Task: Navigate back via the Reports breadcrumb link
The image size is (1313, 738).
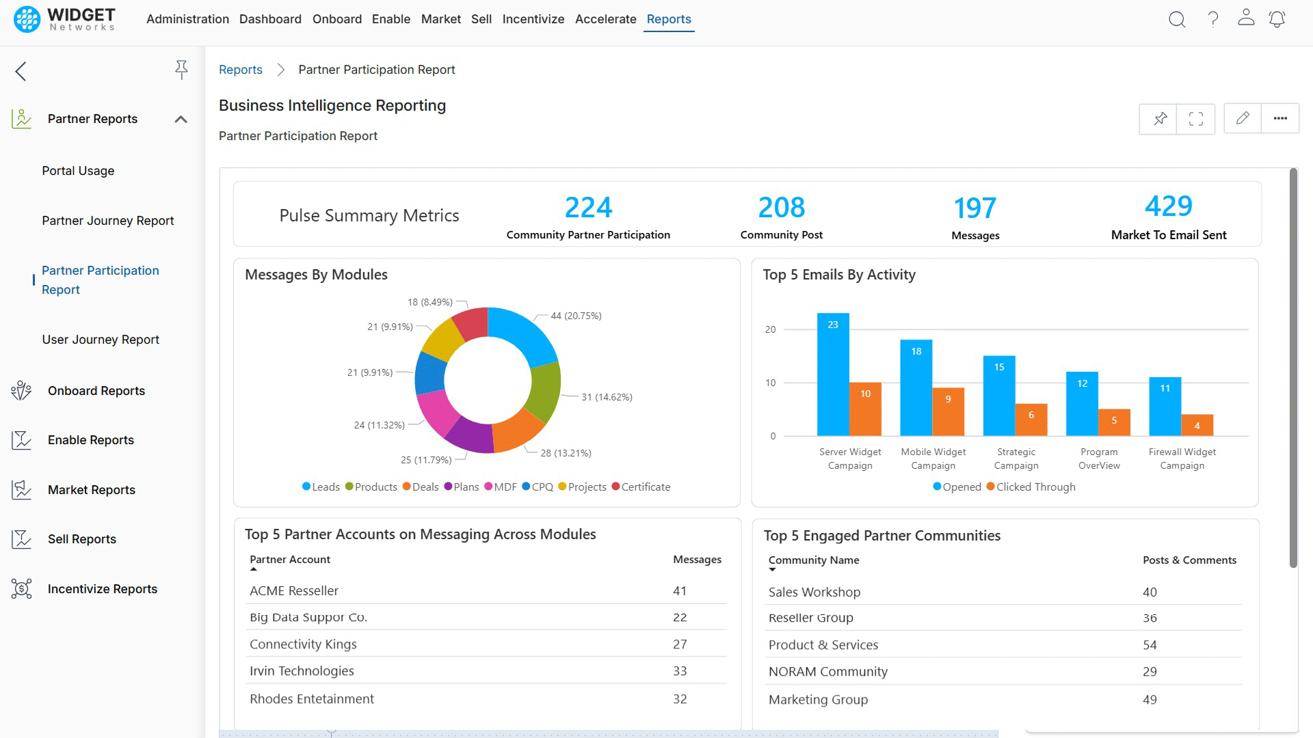Action: coord(241,69)
